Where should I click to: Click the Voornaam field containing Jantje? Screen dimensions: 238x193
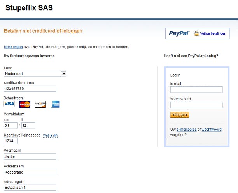pyautogui.click(x=30, y=156)
